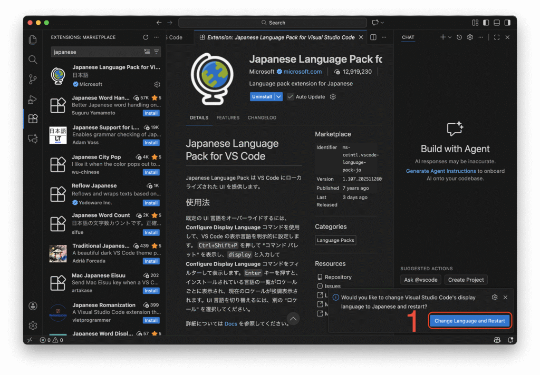Switch to the FEATURES tab

click(x=228, y=117)
